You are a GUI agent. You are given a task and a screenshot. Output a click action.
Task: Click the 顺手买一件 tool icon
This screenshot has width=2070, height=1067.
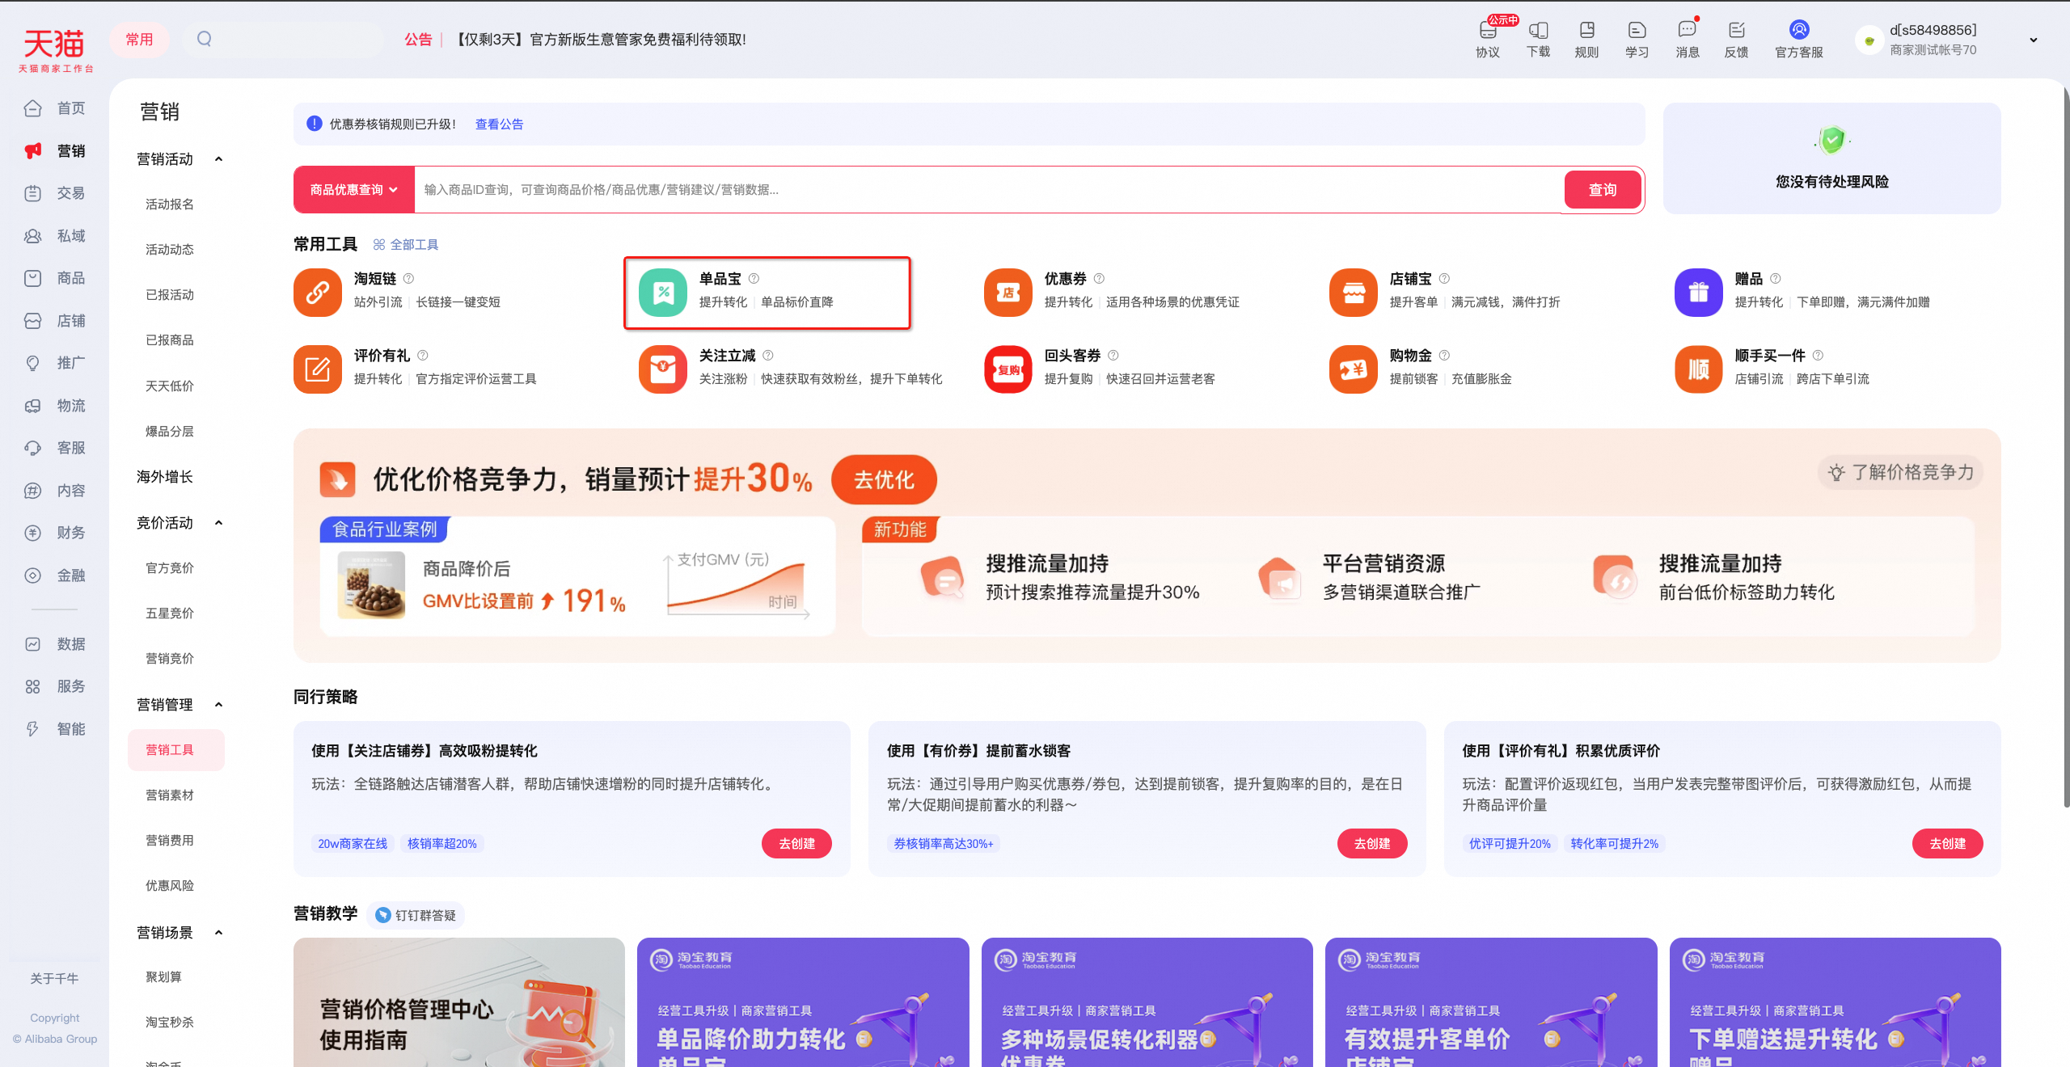pos(1699,369)
